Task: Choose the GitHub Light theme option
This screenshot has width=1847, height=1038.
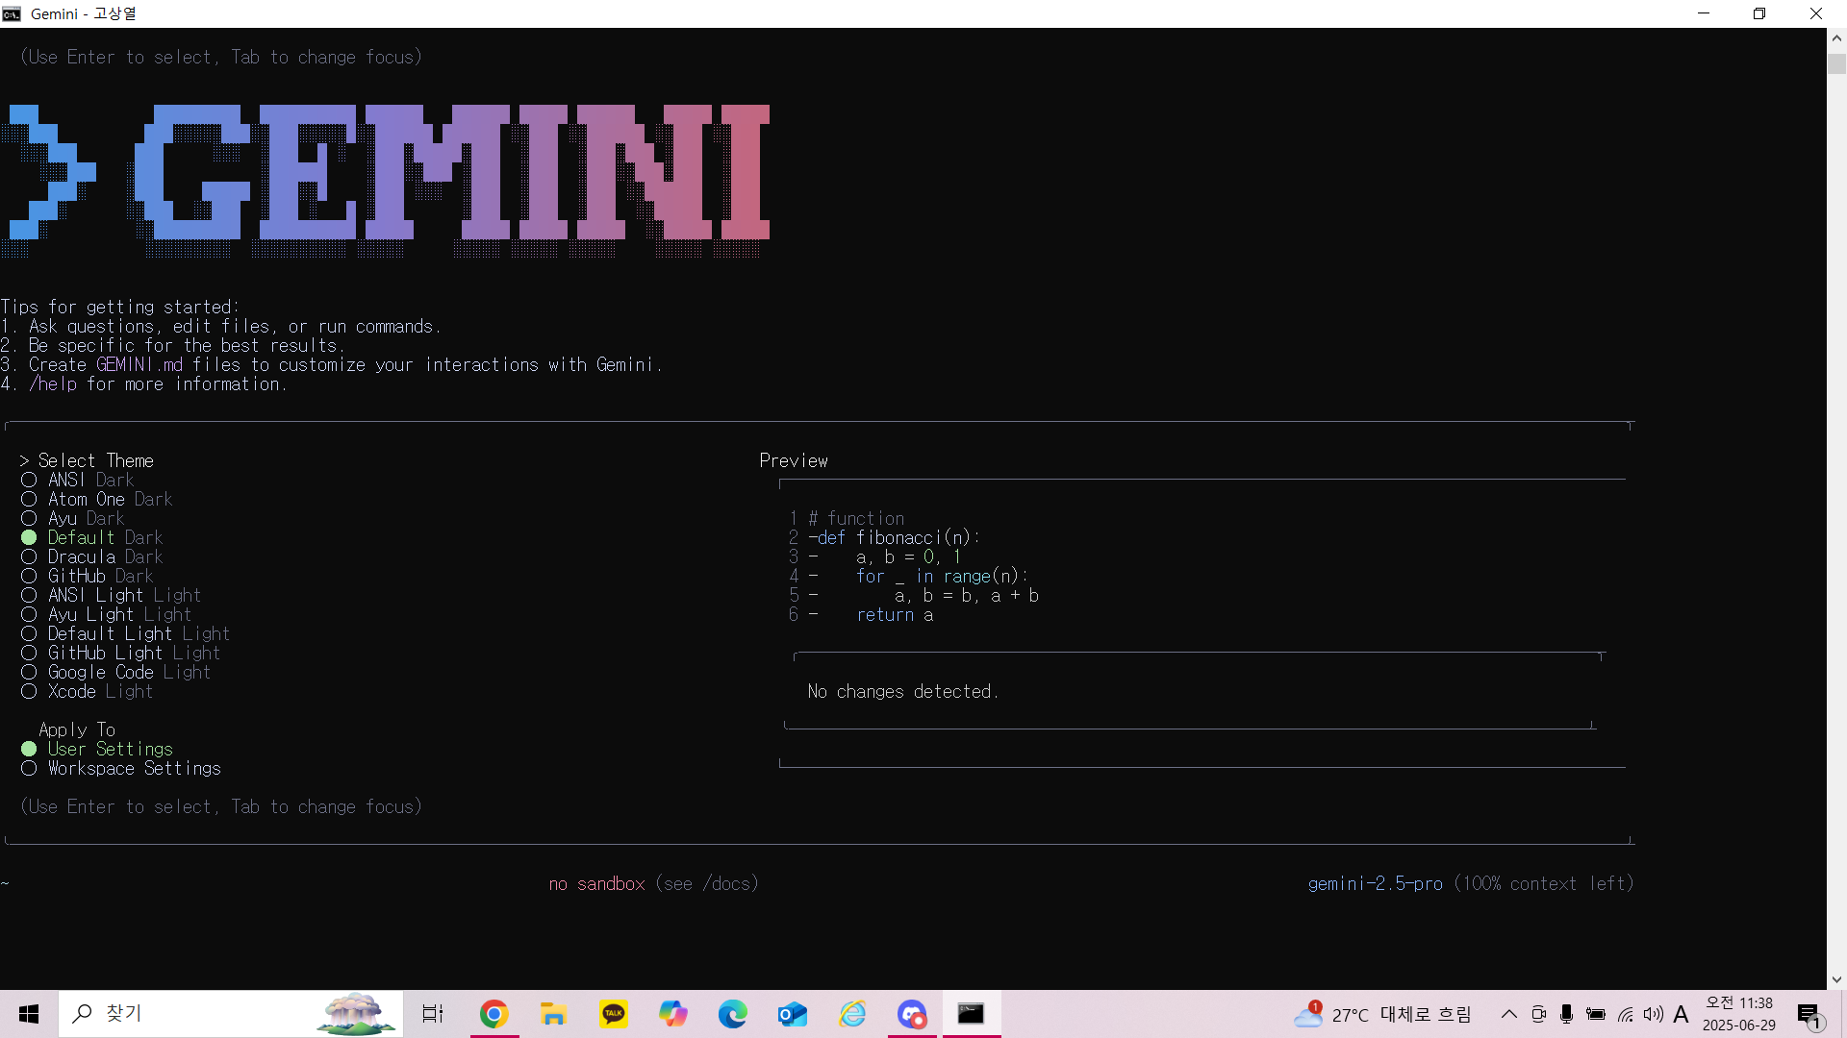Action: pos(29,654)
